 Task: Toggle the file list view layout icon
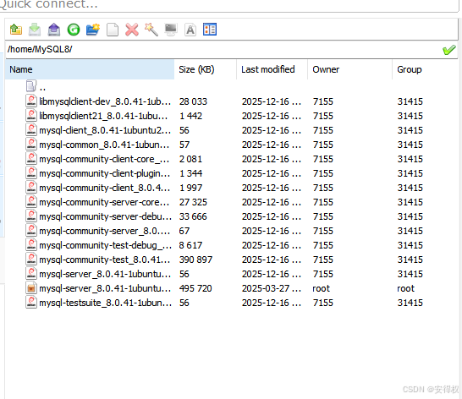[210, 30]
